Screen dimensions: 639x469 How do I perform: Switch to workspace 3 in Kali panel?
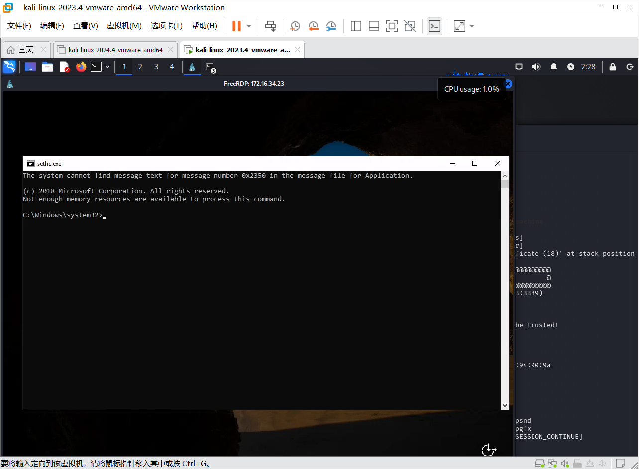point(156,67)
